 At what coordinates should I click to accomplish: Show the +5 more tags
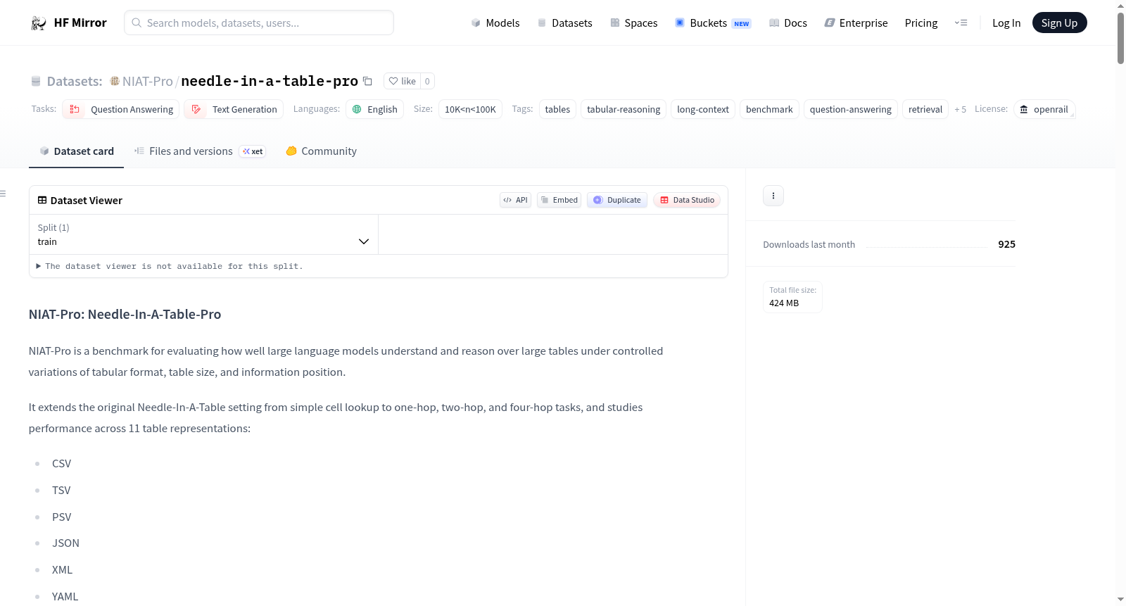[x=960, y=109]
